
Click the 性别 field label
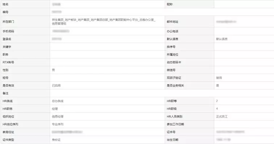(5, 70)
